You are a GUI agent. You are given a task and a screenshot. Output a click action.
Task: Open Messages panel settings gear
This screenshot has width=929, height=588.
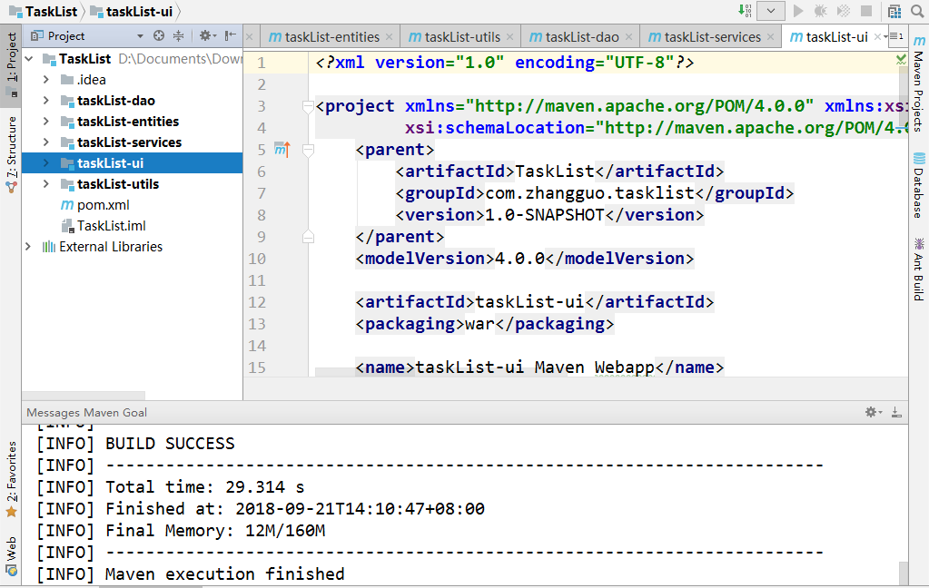pyautogui.click(x=874, y=412)
